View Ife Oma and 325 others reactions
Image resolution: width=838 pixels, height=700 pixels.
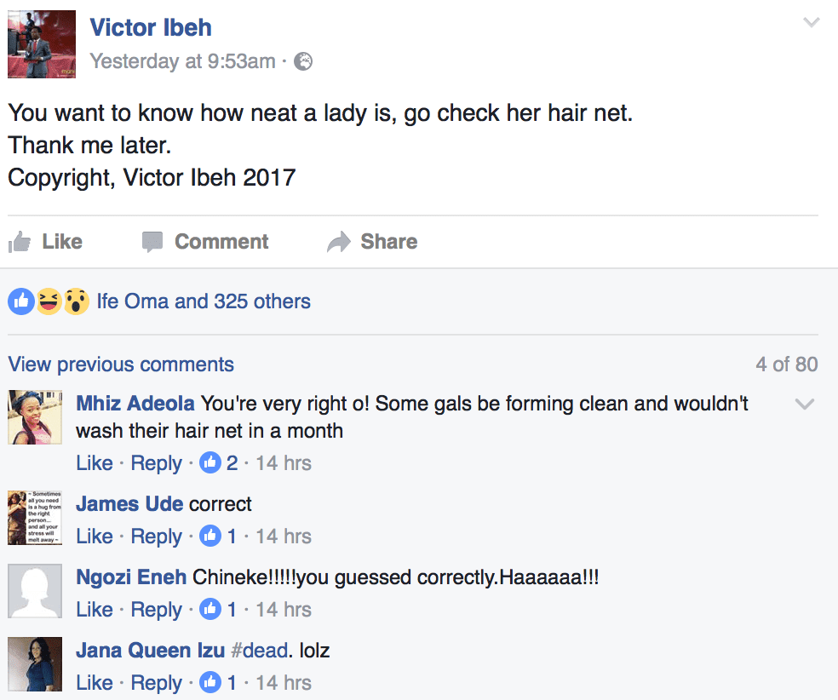click(x=204, y=301)
